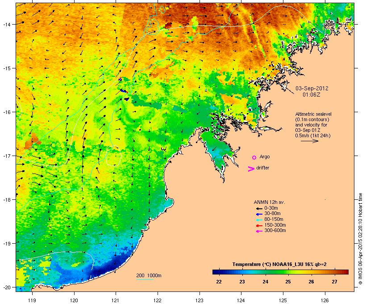Image resolution: width=366 pixels, height=304 pixels.
Task: Click the brown warm patch near 119E 16.7S
Action: pos(32,141)
